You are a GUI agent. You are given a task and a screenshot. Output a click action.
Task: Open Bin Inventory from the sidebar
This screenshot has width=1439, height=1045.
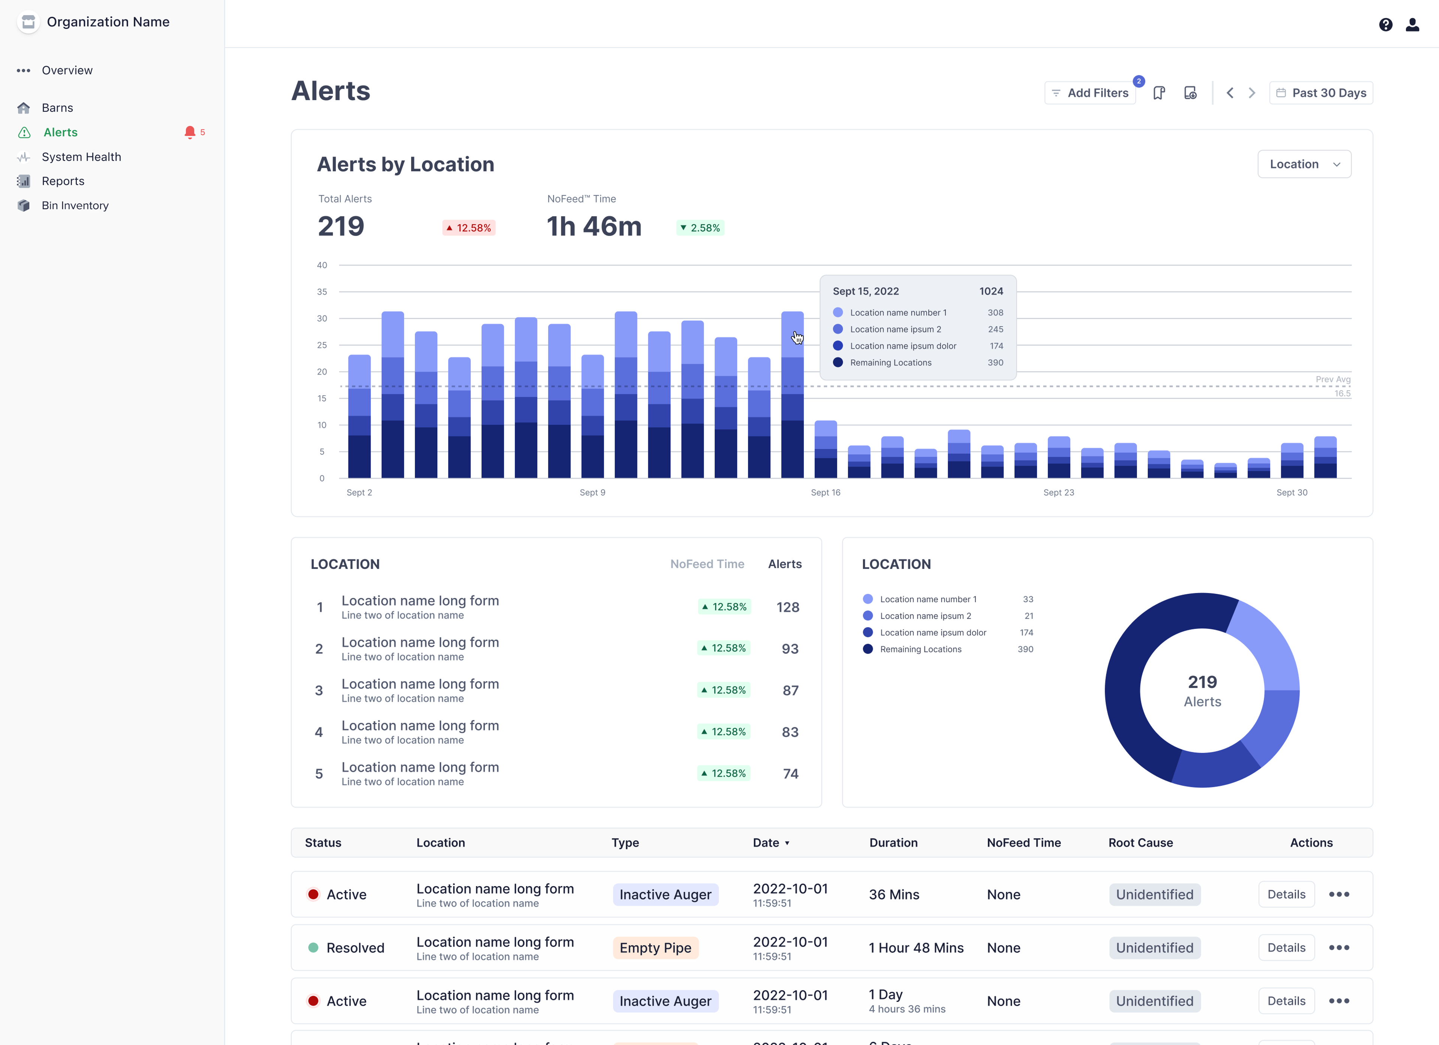(75, 206)
